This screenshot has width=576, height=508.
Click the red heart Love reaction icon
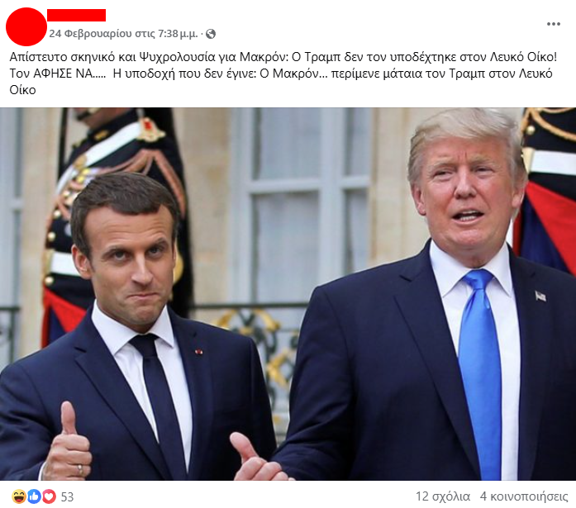coord(50,496)
